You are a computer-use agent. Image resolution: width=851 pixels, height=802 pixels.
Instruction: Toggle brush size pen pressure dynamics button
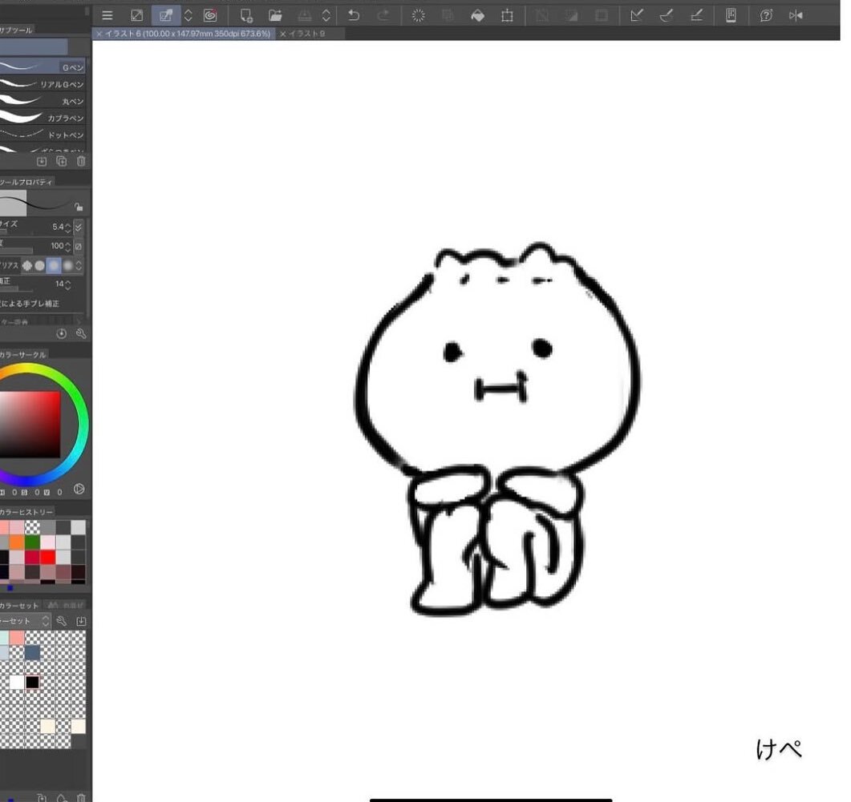[78, 228]
